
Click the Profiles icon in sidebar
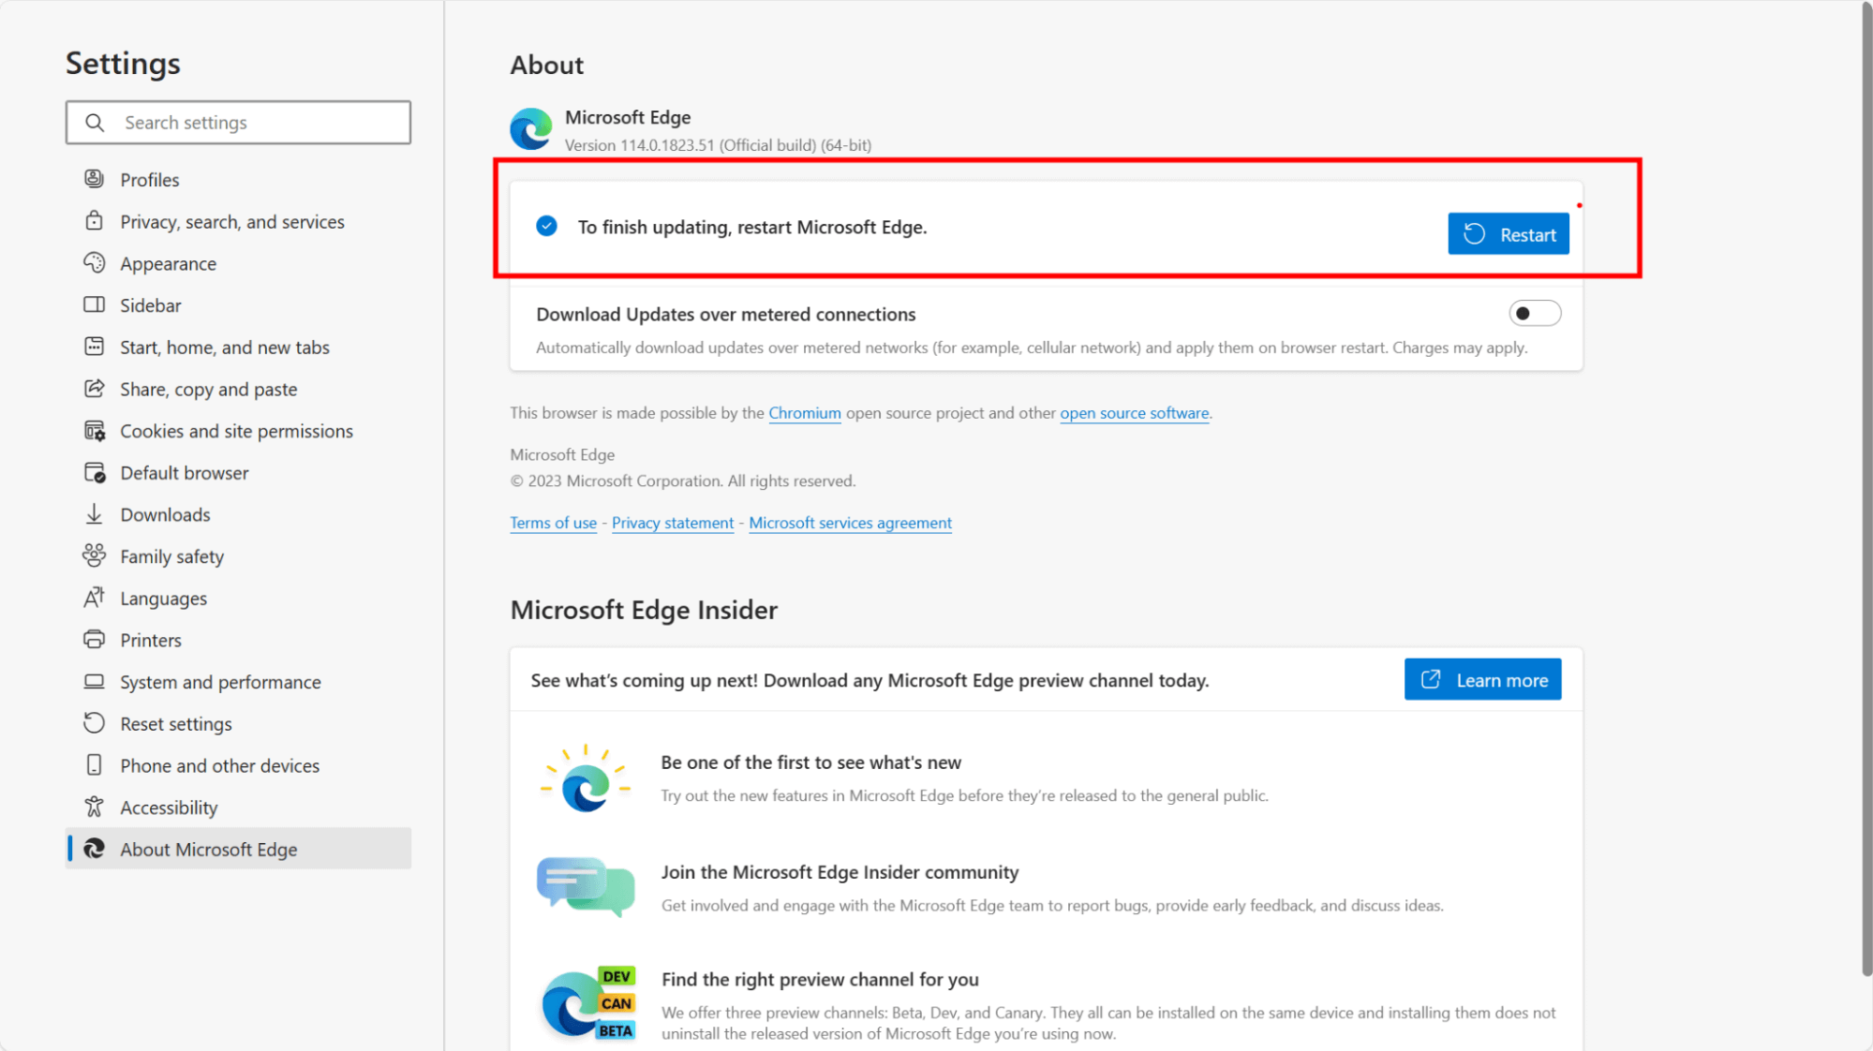[x=94, y=179]
